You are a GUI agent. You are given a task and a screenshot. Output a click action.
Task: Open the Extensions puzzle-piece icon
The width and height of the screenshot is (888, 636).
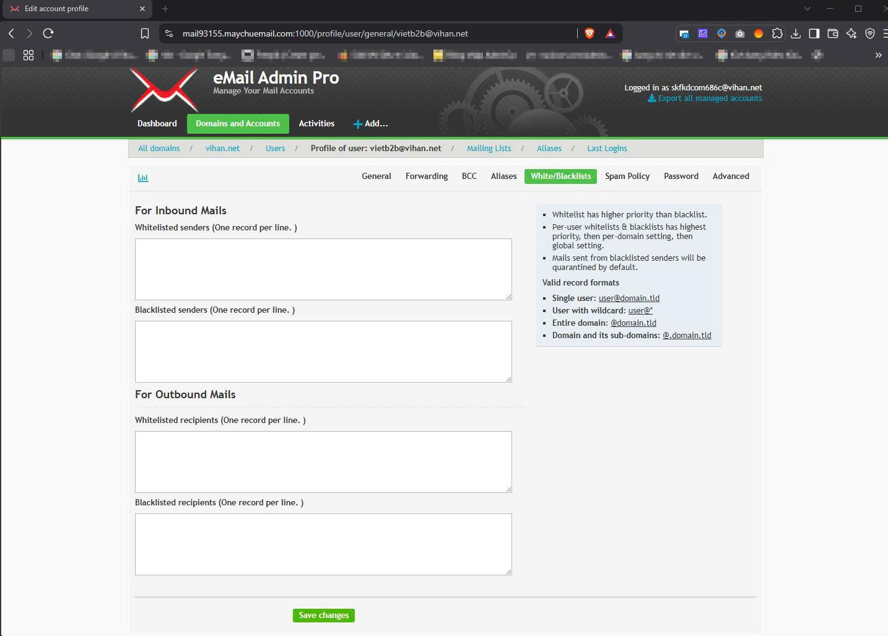click(x=777, y=33)
